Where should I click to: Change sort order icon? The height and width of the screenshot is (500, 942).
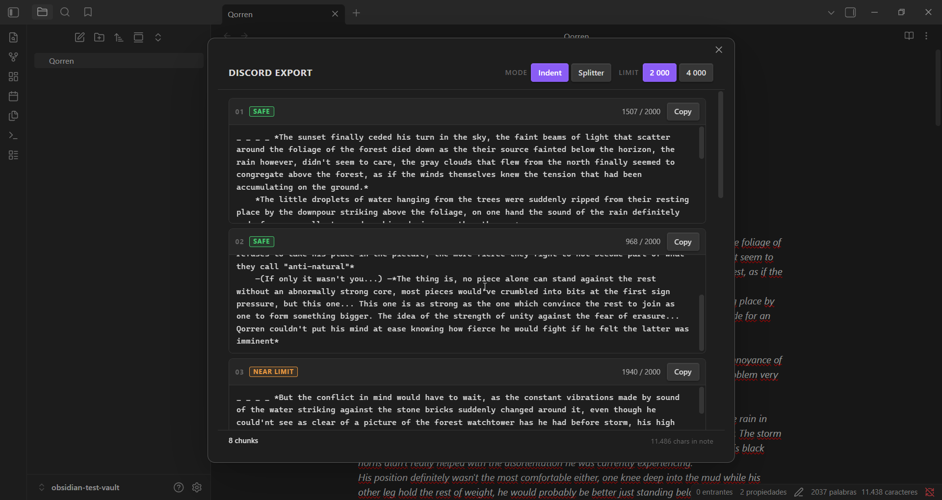point(119,38)
